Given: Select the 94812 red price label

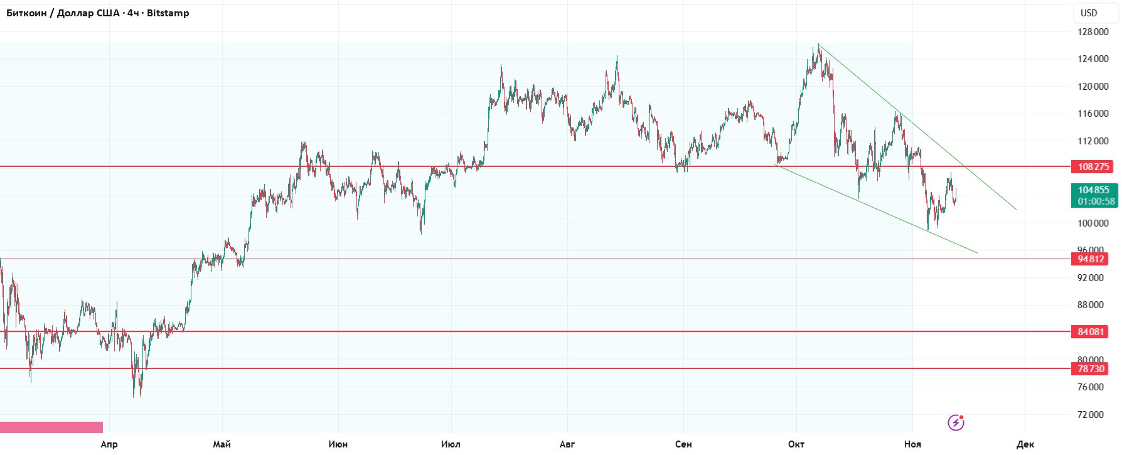Looking at the screenshot, I should [x=1091, y=259].
